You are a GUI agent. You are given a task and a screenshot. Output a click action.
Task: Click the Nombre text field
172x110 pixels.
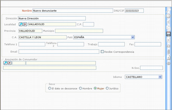tap(73, 11)
